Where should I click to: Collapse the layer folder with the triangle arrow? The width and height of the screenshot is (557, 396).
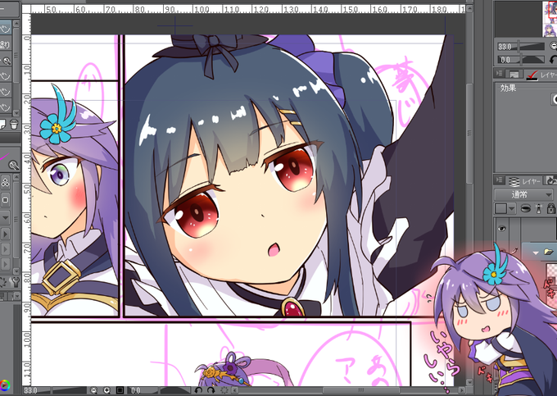coord(536,253)
